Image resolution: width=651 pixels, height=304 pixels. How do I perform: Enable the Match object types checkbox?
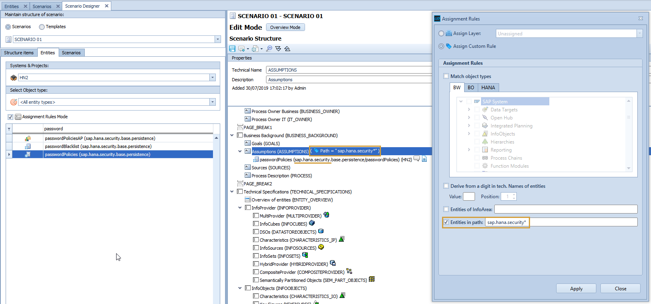point(446,76)
